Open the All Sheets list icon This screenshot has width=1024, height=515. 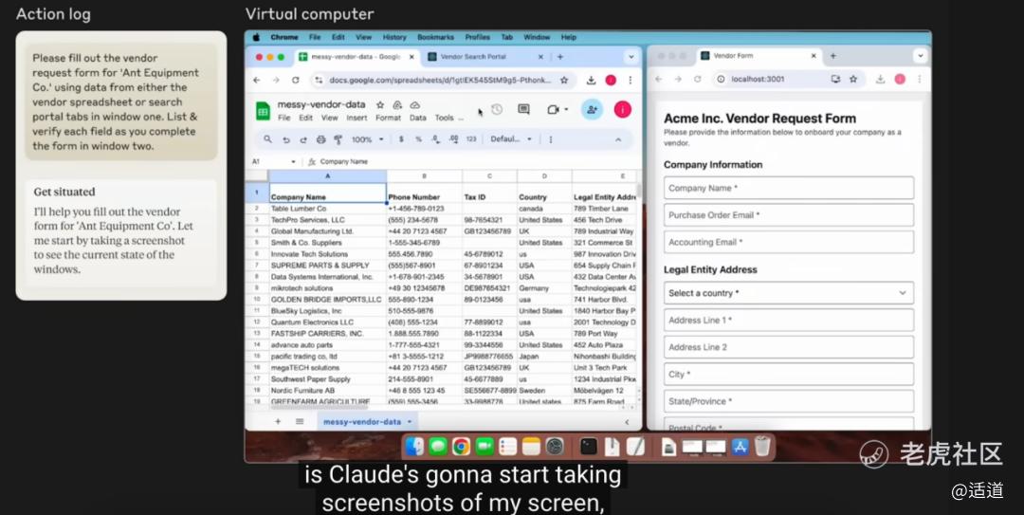(x=300, y=421)
